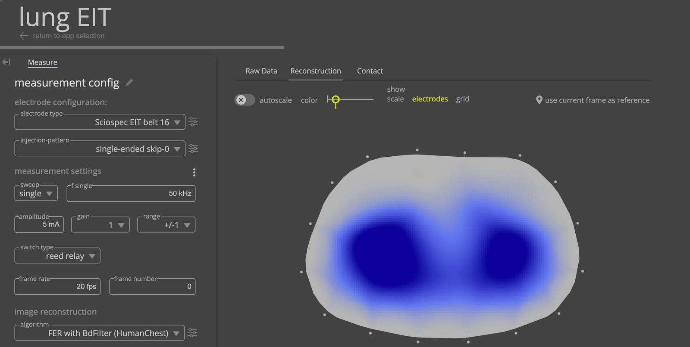The image size is (690, 347).
Task: Click the pencil icon to edit measurement config
Action: pos(129,83)
